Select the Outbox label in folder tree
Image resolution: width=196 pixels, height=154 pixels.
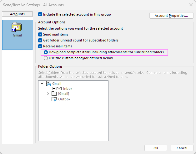(x=64, y=99)
